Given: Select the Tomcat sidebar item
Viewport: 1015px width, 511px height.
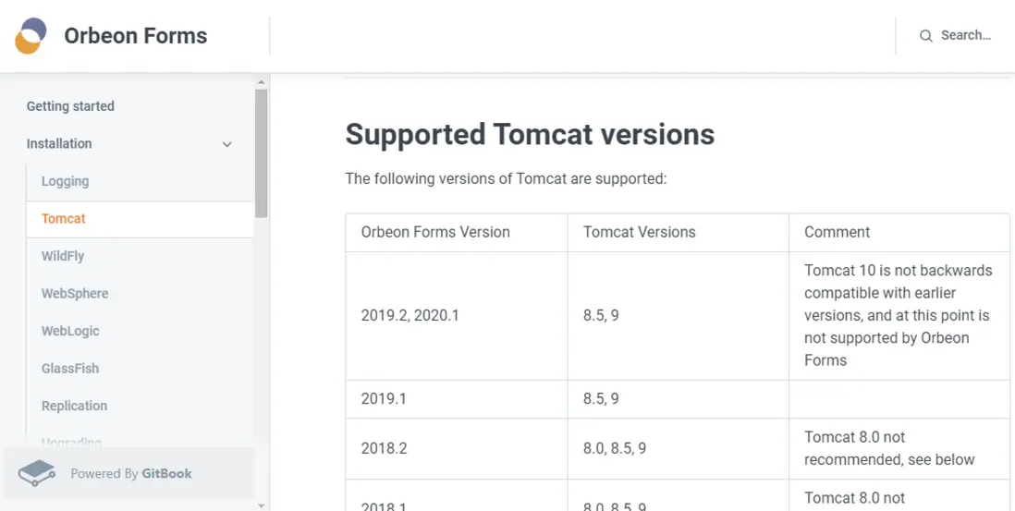Looking at the screenshot, I should pyautogui.click(x=64, y=219).
